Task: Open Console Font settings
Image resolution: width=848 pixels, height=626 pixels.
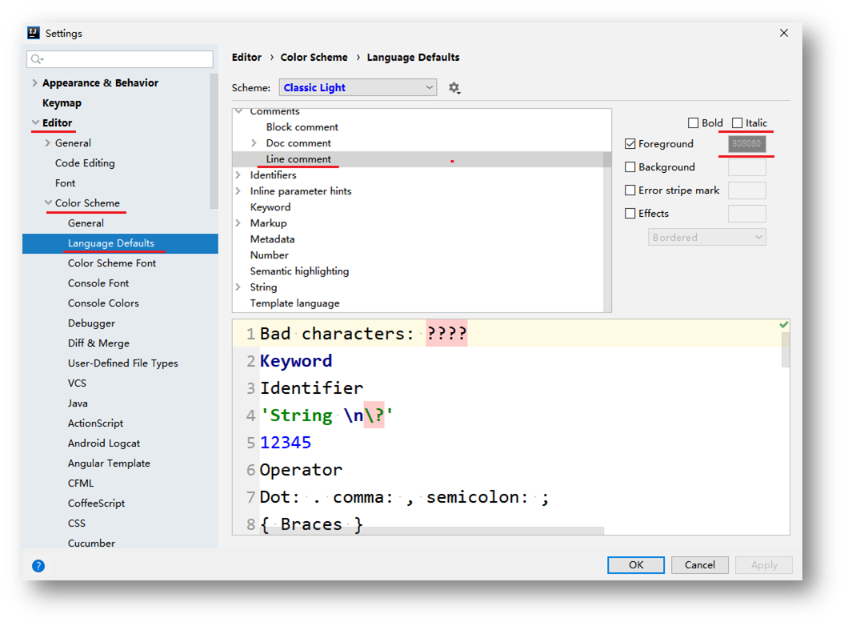Action: [x=98, y=283]
